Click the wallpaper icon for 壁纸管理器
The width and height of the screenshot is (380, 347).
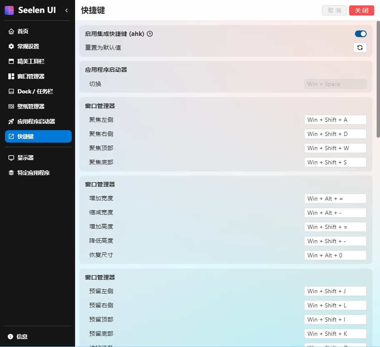11,106
